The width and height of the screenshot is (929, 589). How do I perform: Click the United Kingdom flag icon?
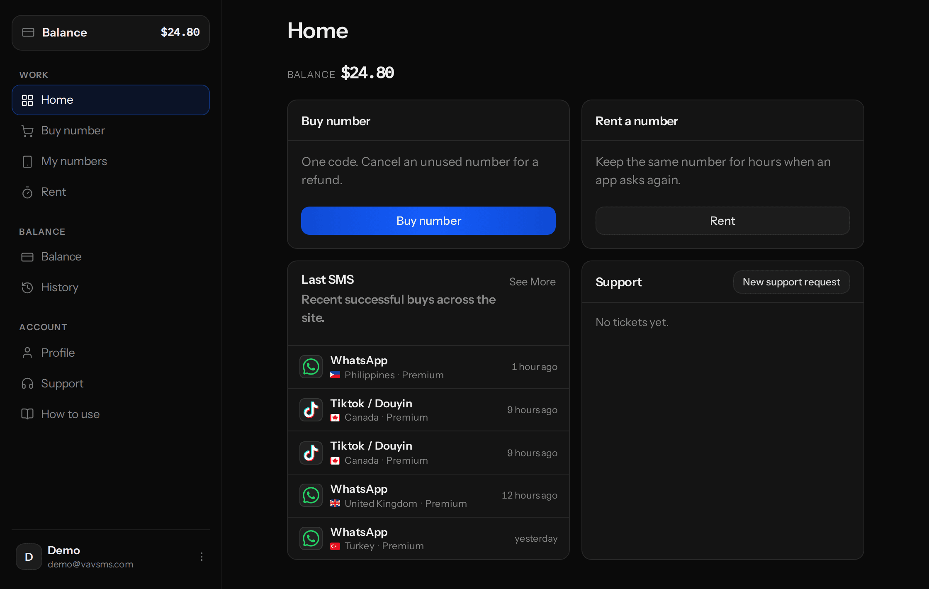(335, 504)
